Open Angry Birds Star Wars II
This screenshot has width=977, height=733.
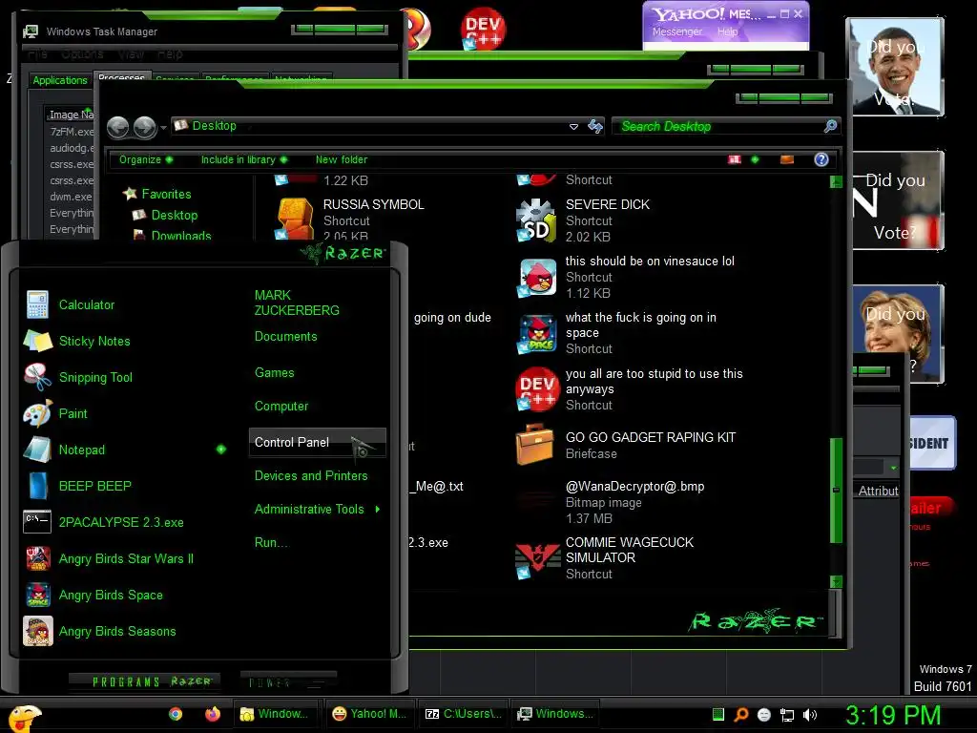126,558
